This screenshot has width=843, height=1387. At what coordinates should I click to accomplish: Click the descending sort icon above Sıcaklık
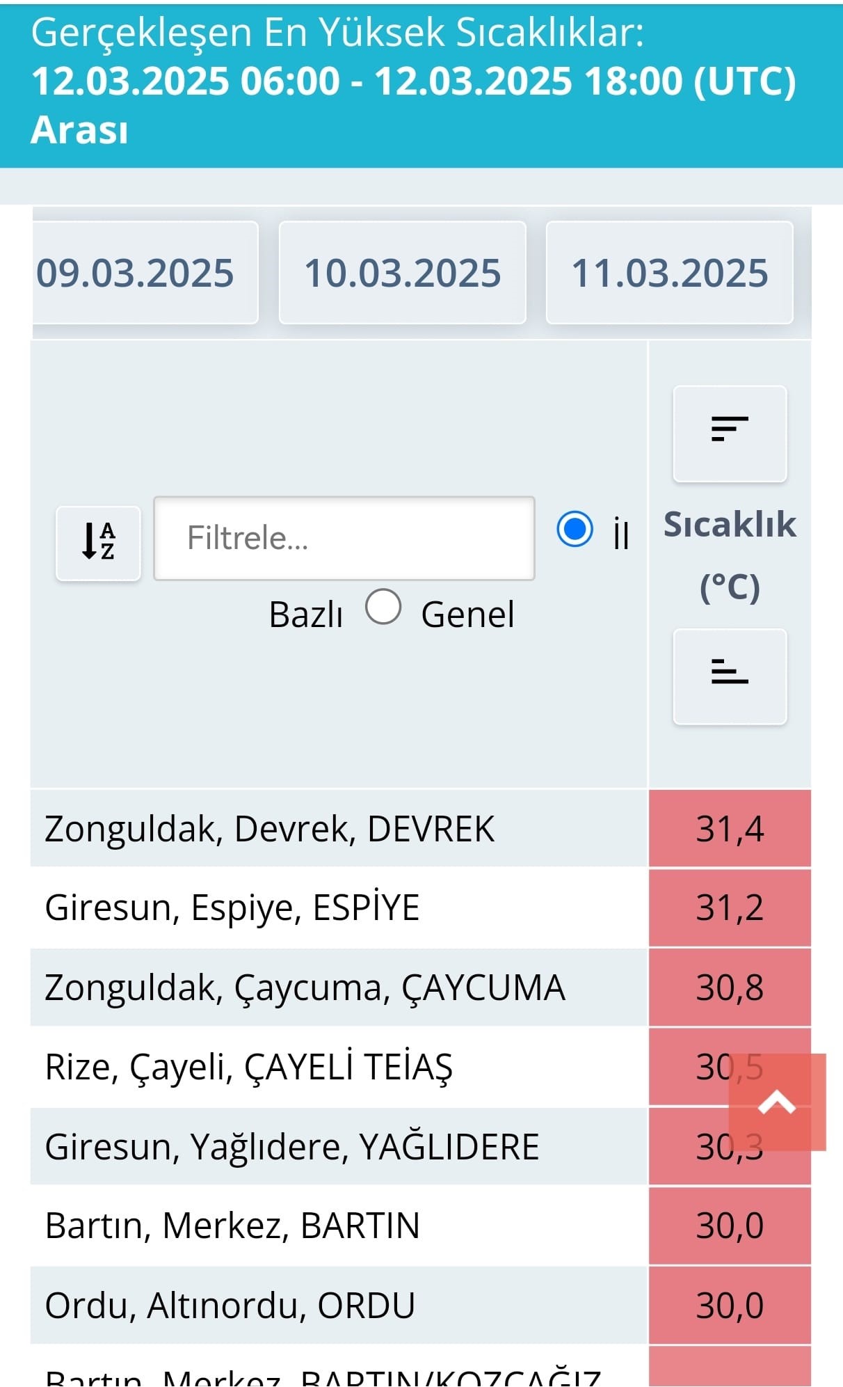[x=728, y=433]
